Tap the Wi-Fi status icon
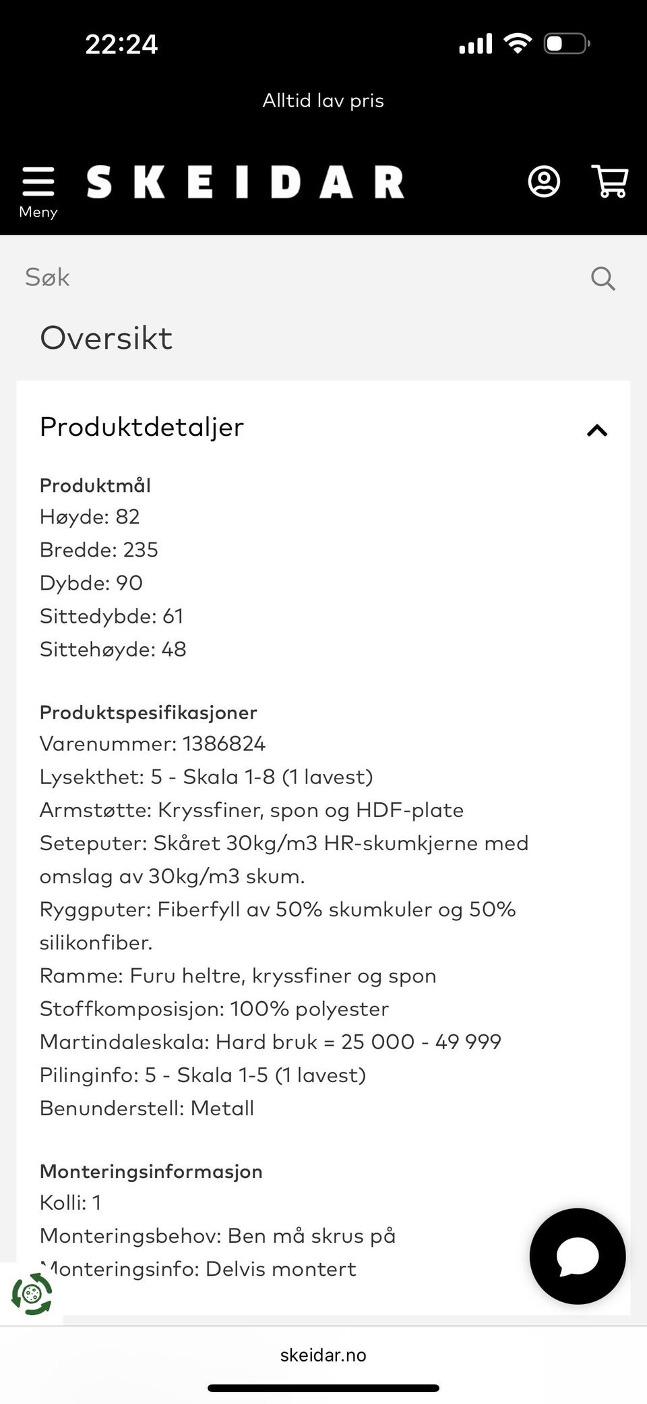Image resolution: width=647 pixels, height=1404 pixels. point(518,44)
